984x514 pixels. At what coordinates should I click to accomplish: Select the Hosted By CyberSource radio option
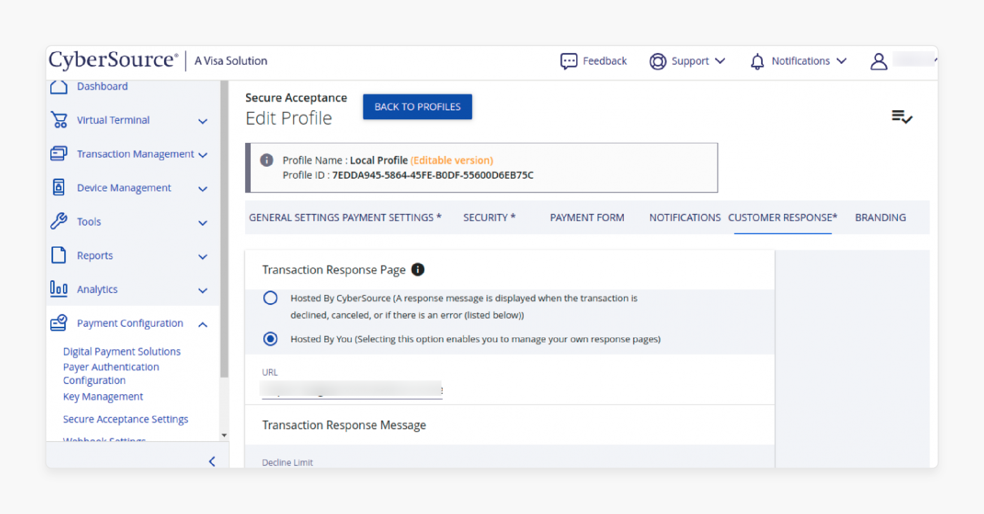(x=270, y=298)
